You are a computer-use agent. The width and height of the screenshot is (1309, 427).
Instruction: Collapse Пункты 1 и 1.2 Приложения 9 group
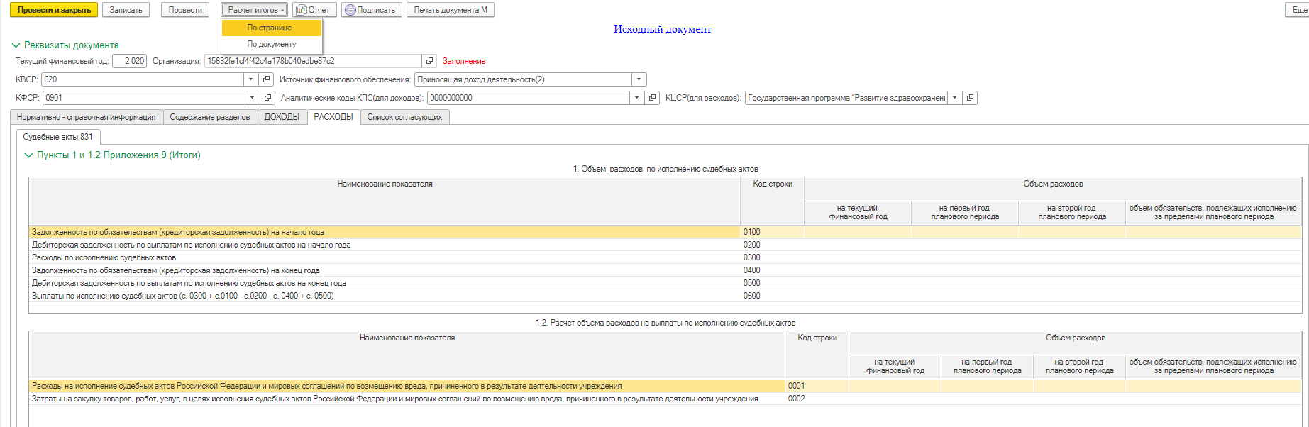28,155
